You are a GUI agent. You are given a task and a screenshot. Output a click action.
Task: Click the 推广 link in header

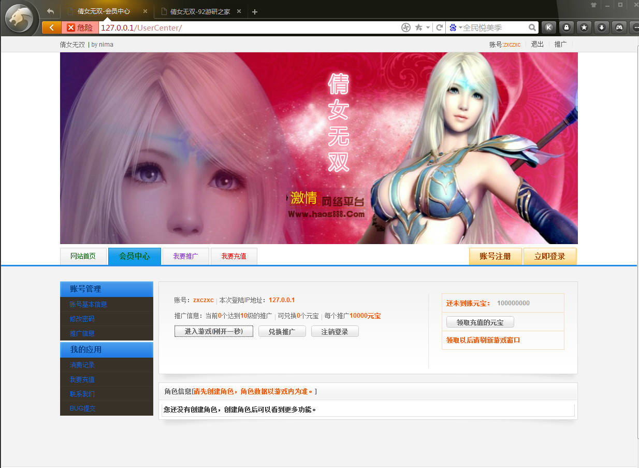[561, 45]
